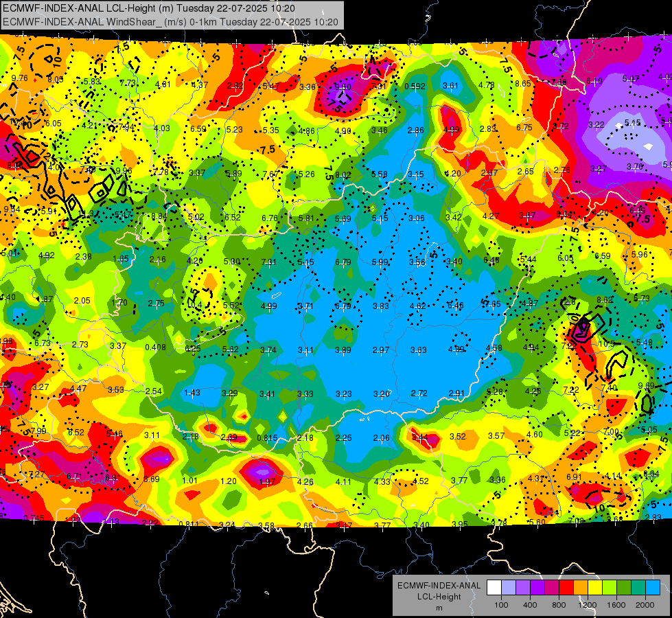
Task: Click the LCL-Height text in the legend
Action: pos(439,597)
